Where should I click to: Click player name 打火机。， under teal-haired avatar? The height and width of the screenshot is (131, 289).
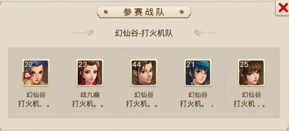click(197, 104)
